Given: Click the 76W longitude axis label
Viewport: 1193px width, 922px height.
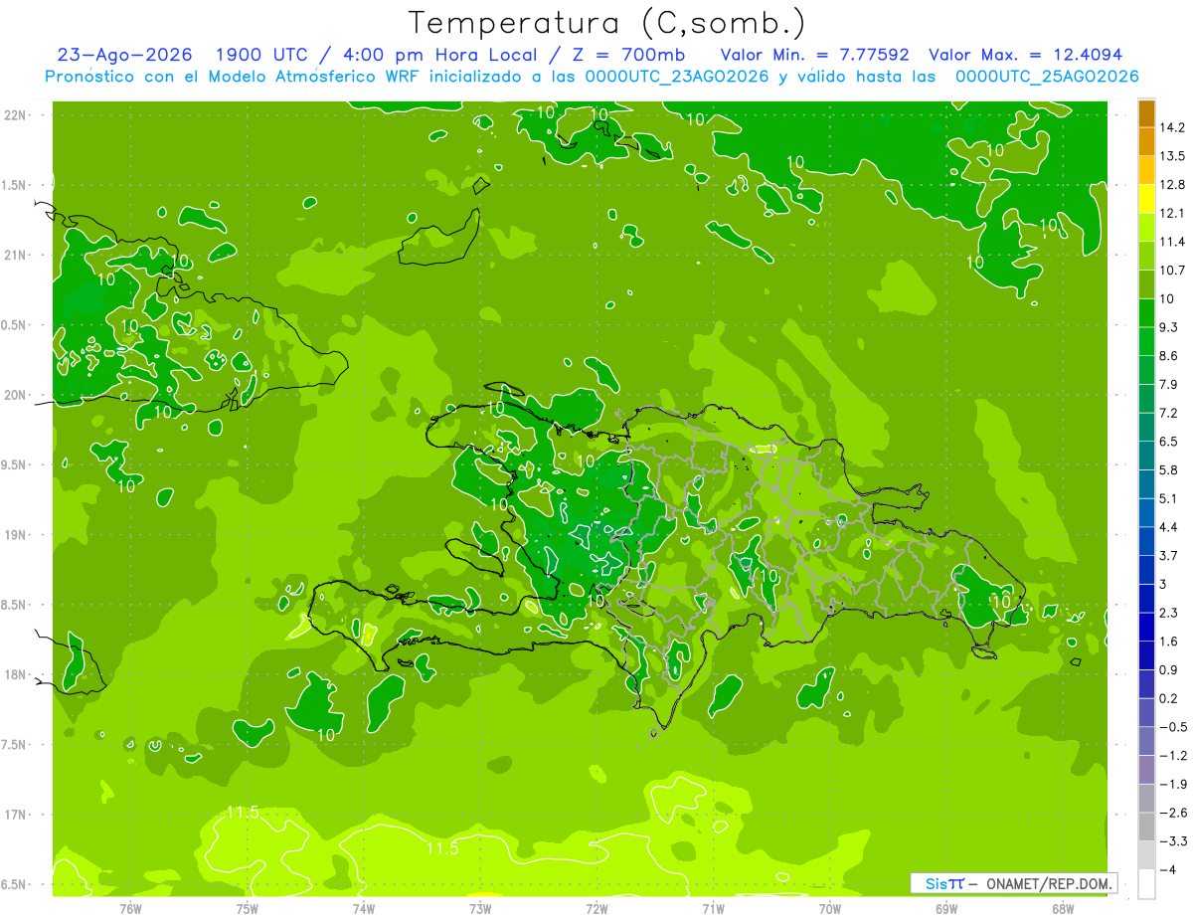Looking at the screenshot, I should pyautogui.click(x=130, y=909).
